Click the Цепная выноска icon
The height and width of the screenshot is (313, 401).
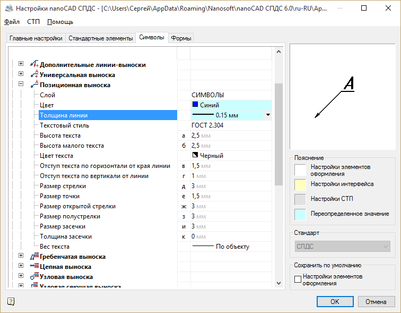coord(34,266)
